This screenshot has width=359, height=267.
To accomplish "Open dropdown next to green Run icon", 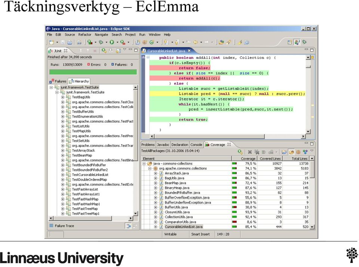I will pos(117,42).
